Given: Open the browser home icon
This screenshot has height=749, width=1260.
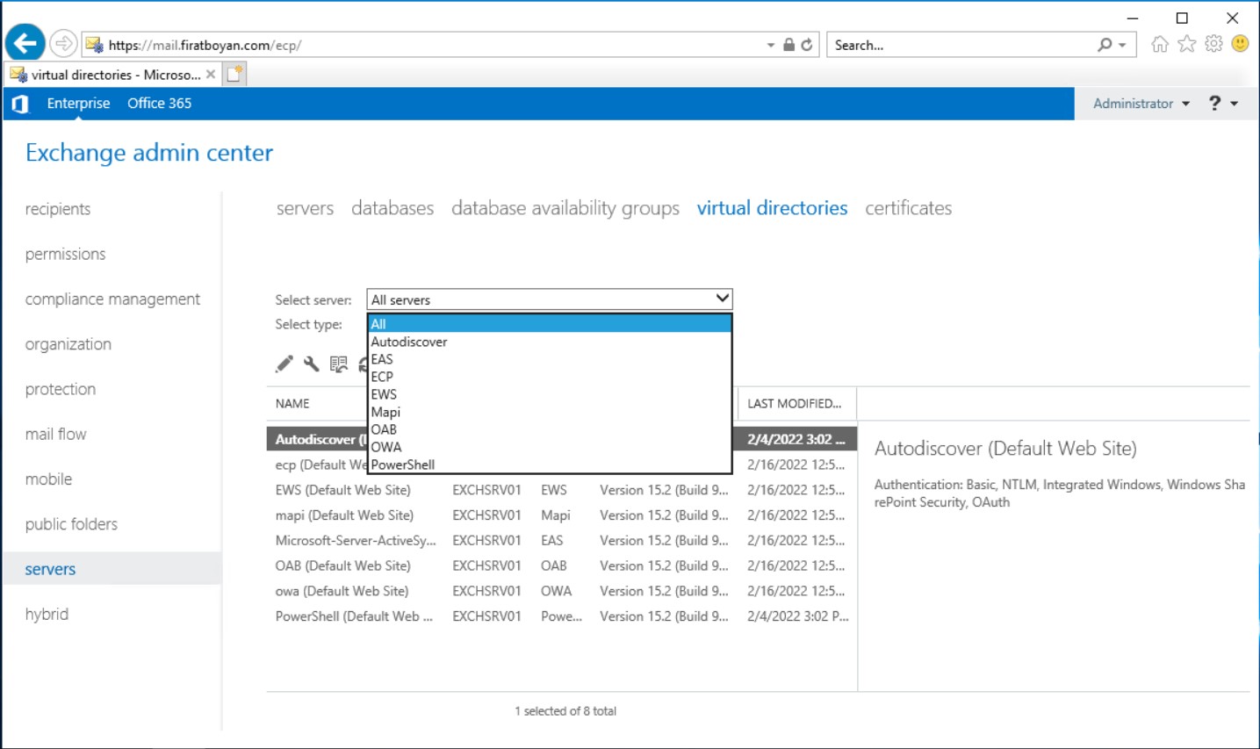Looking at the screenshot, I should coord(1160,44).
